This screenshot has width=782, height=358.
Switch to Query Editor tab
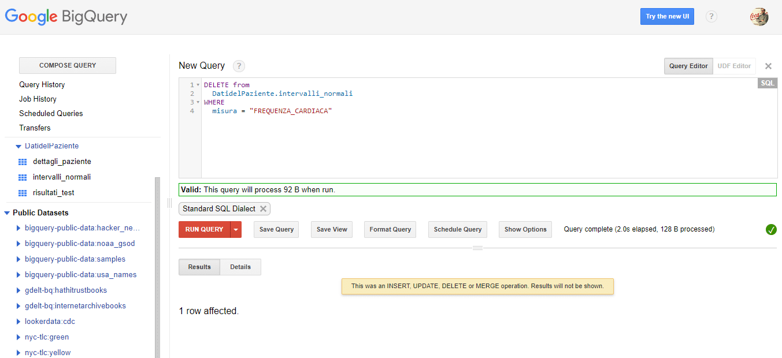688,66
